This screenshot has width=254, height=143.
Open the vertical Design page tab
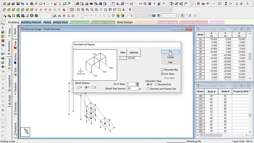click(x=9, y=100)
